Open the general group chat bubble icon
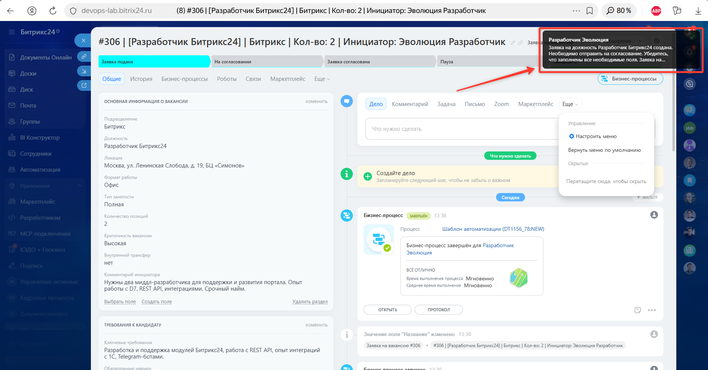This screenshot has width=708, height=370. 690,110
